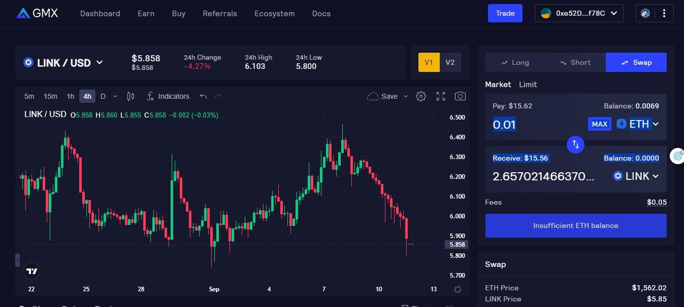This screenshot has height=307, width=684.
Task: Open the ETH pay token selector
Action: [638, 124]
